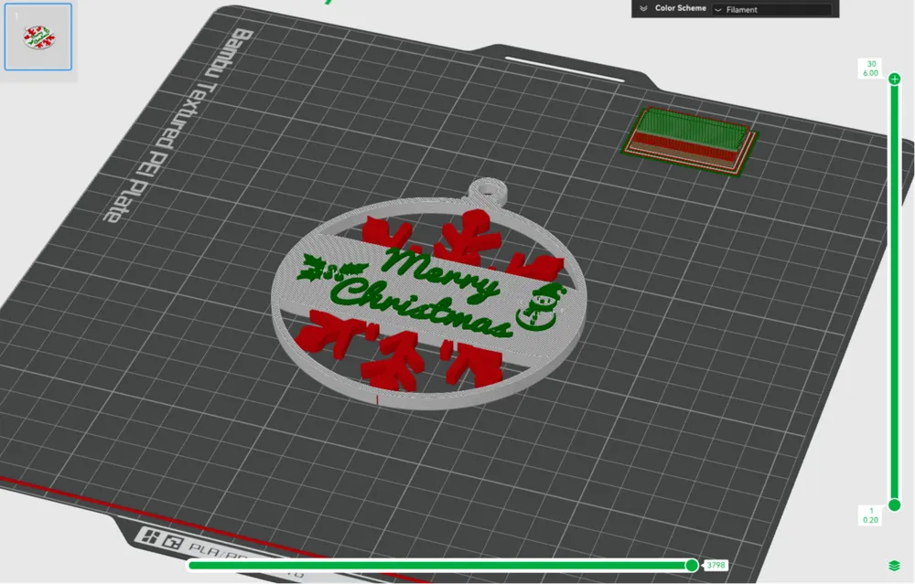Select the plate 1 thumbnail

coord(38,37)
